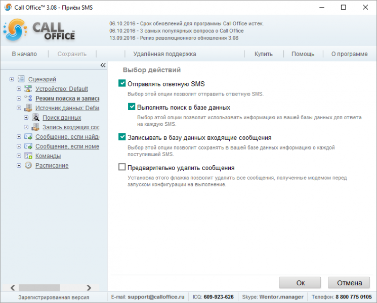Click the Поиск данных magnifier icon
This screenshot has height=303, width=377.
click(x=35, y=117)
